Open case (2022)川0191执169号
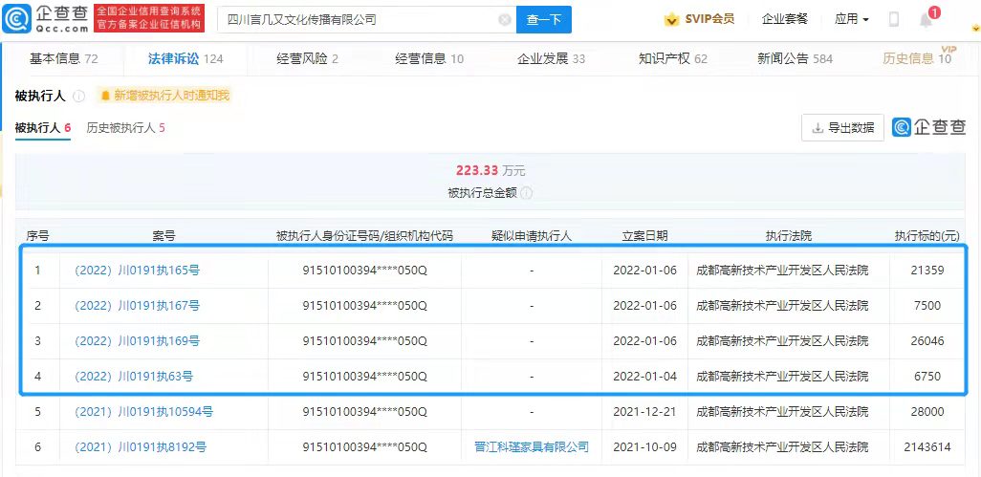This screenshot has height=477, width=981. point(137,341)
